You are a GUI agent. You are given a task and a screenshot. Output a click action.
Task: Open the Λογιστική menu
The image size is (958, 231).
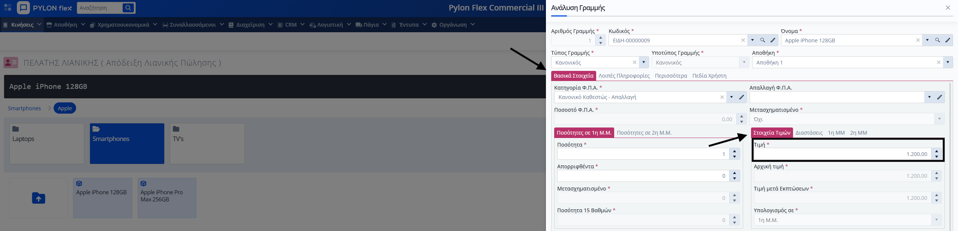coord(330,25)
